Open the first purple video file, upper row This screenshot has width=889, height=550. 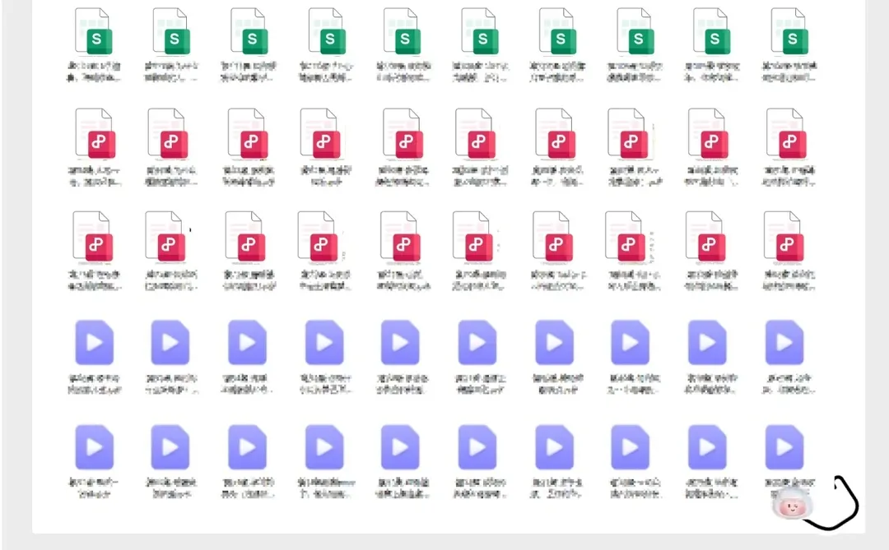[x=94, y=342]
